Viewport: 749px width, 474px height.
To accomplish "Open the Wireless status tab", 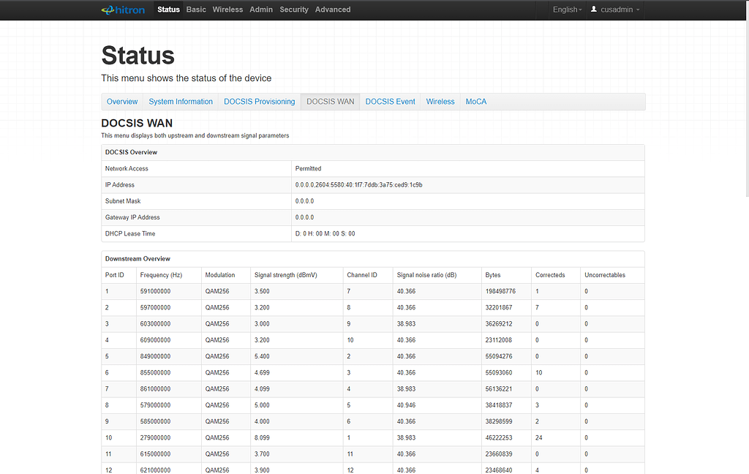I will [x=440, y=102].
